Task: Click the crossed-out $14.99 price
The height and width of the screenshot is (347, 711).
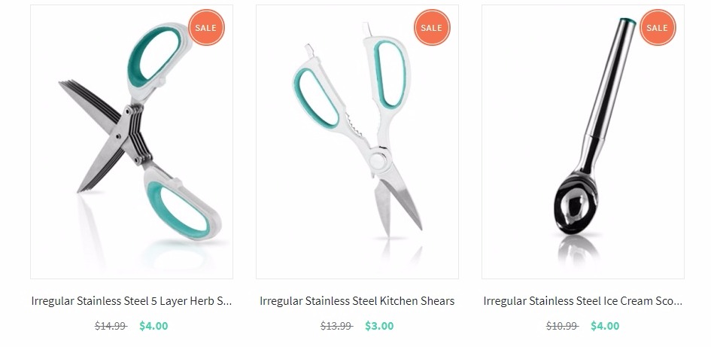Action: pos(111,326)
